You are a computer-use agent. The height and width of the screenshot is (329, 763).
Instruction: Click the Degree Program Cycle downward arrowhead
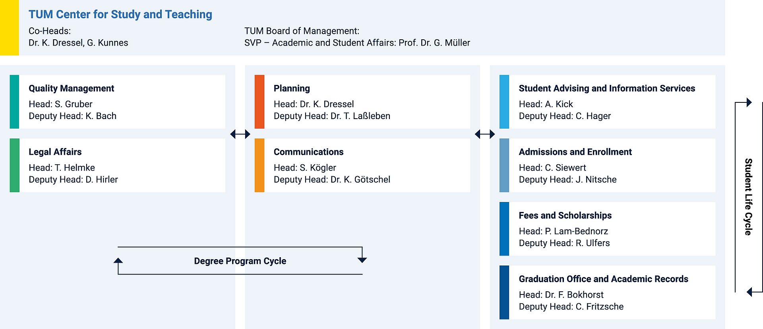tap(362, 260)
